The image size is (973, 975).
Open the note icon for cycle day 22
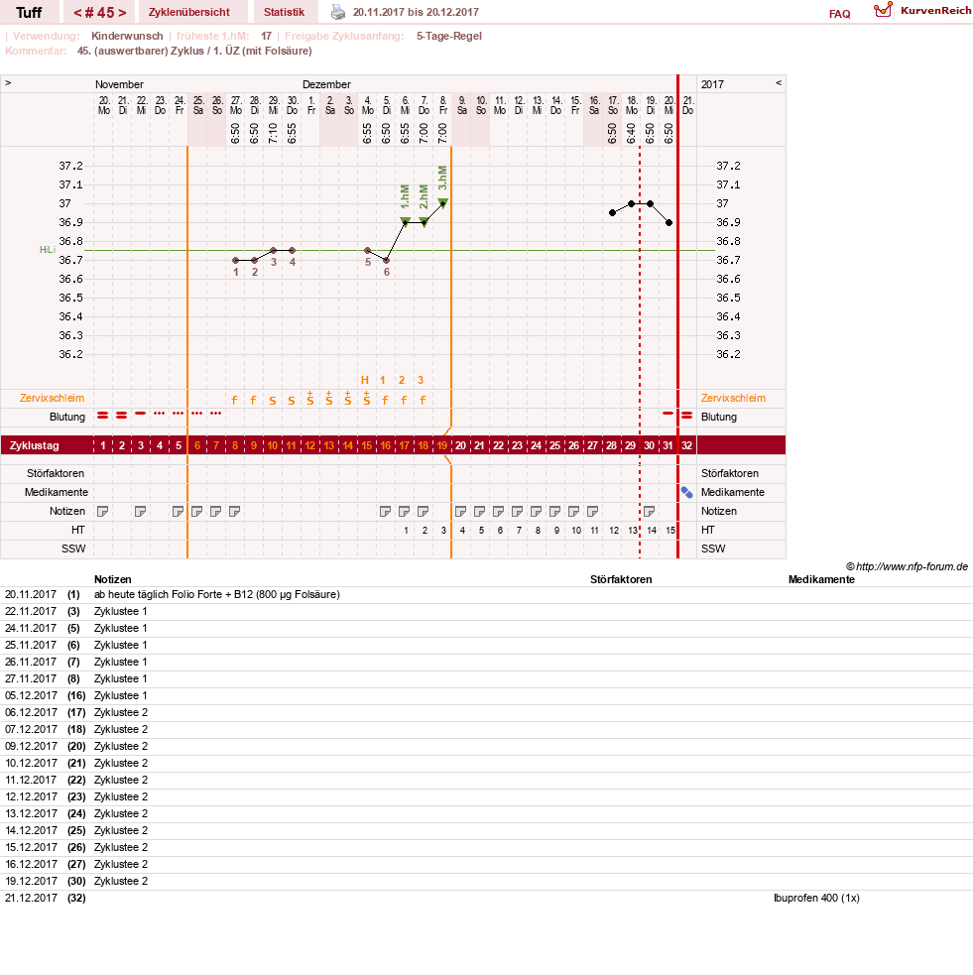498,511
